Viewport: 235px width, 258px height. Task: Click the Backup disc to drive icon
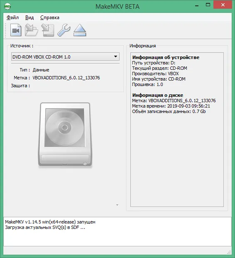[x=48, y=30]
